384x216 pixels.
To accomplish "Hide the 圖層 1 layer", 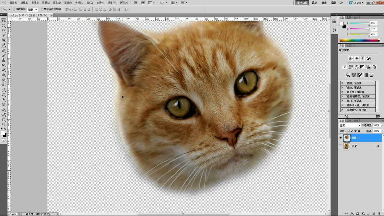I will pyautogui.click(x=340, y=138).
